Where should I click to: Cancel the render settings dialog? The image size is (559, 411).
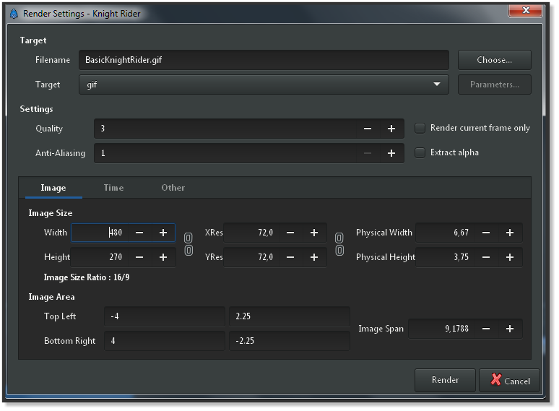(509, 381)
